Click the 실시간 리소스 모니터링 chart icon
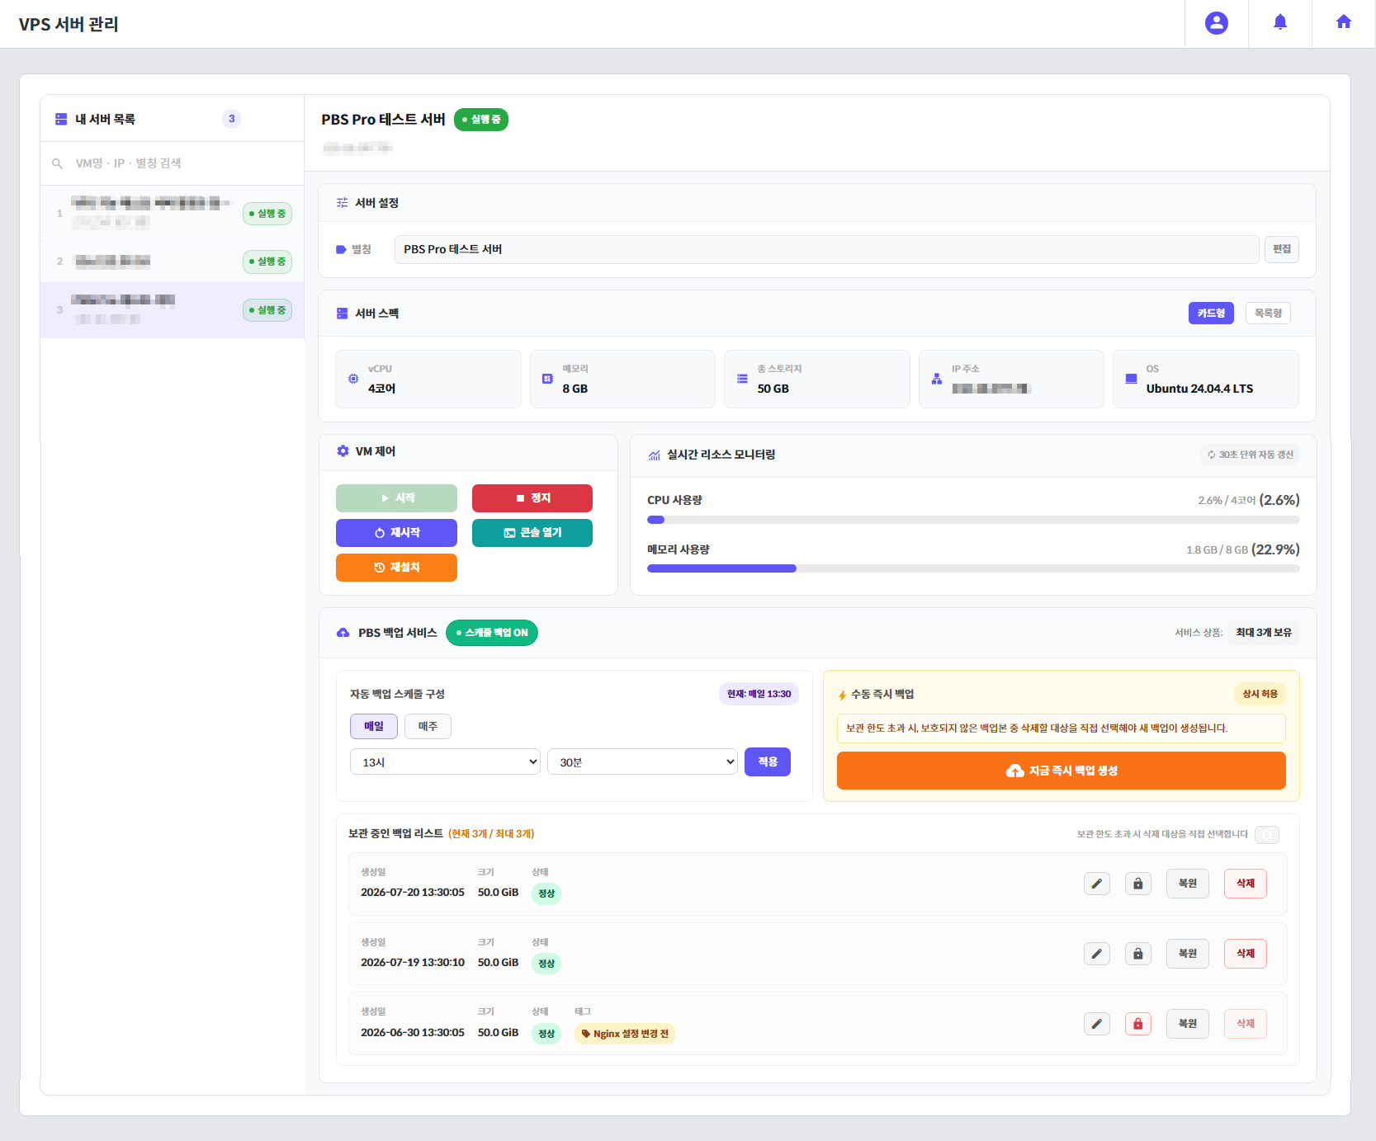The height and width of the screenshot is (1141, 1376). (x=655, y=455)
